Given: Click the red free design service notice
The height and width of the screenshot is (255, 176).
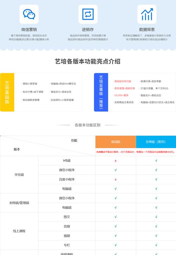Looking at the screenshot, I should coord(136,152).
